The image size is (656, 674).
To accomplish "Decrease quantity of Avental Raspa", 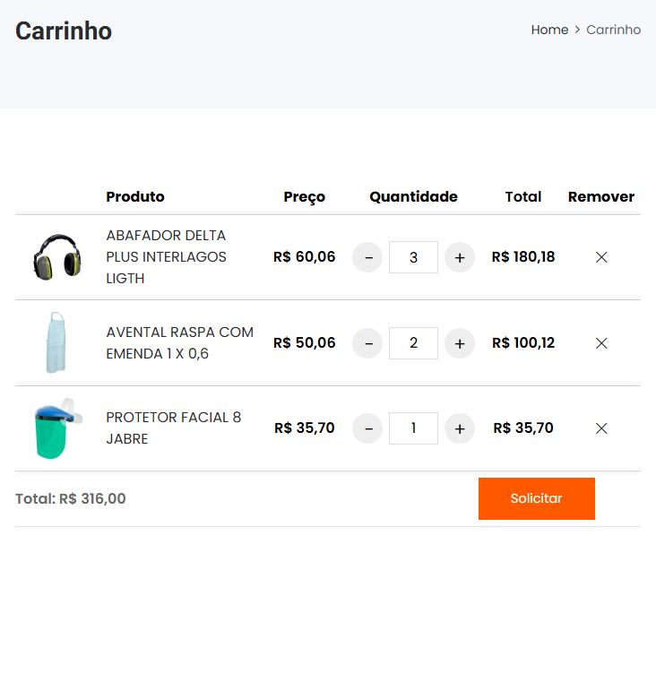I will tap(367, 343).
